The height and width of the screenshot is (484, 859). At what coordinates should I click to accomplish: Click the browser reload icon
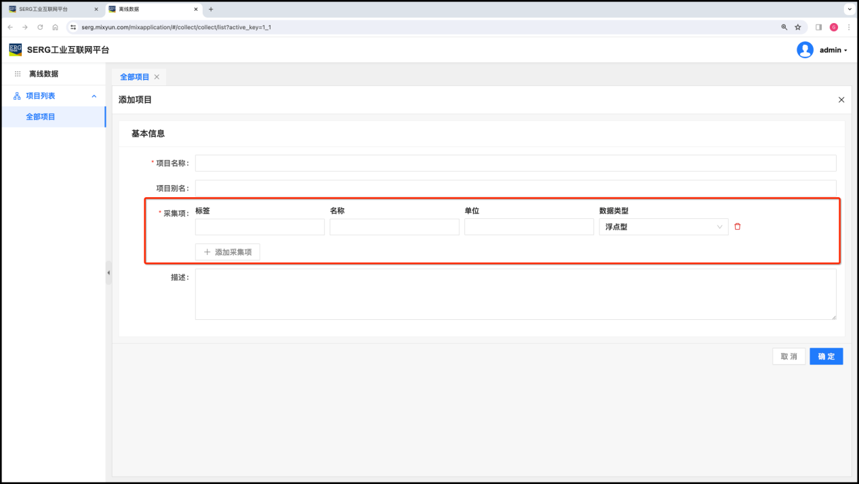click(x=40, y=27)
